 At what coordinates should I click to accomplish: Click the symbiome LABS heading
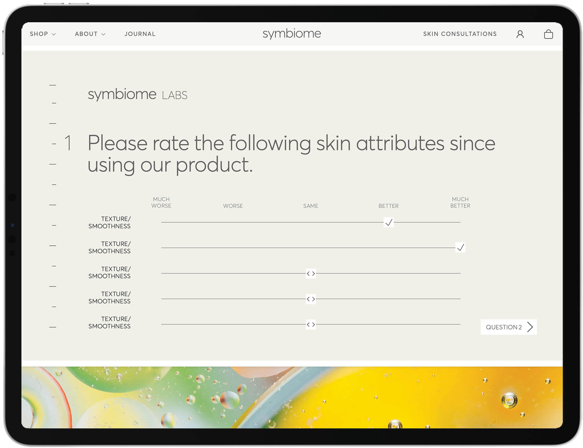click(138, 94)
